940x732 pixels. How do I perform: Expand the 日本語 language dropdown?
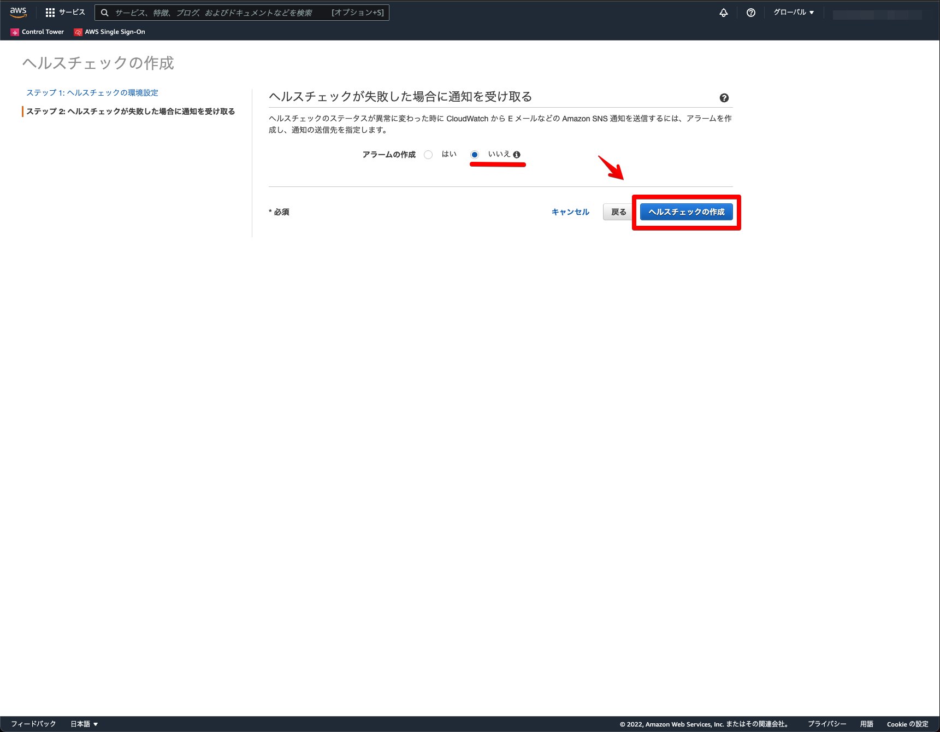[84, 724]
